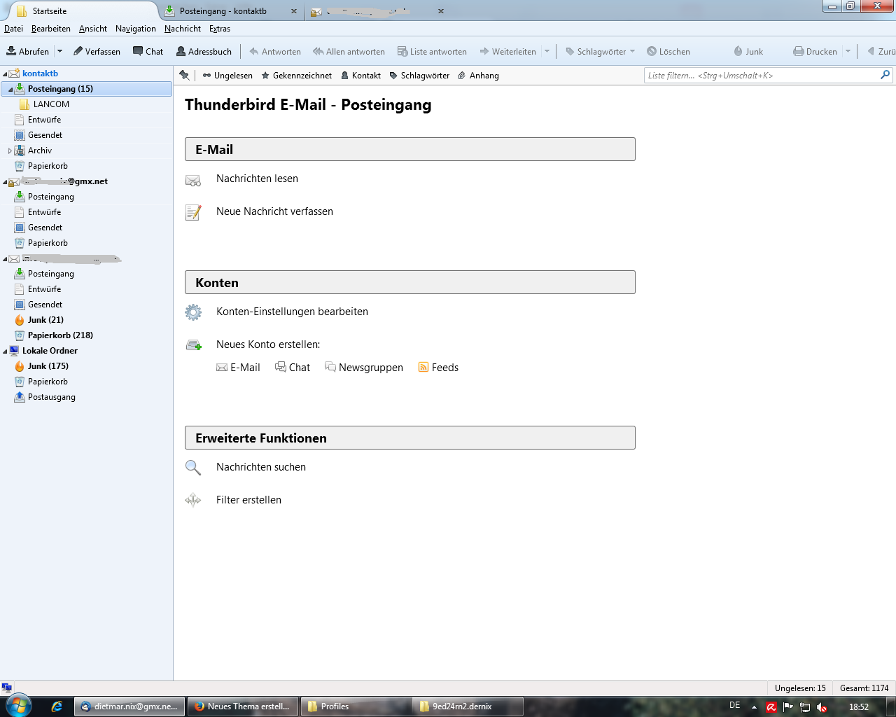Toggle the Gekennzeichnet quick filter

pyautogui.click(x=296, y=76)
